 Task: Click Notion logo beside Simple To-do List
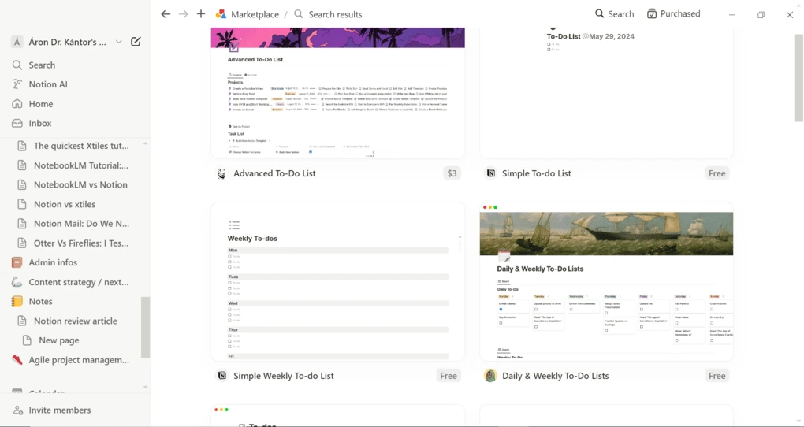click(490, 174)
